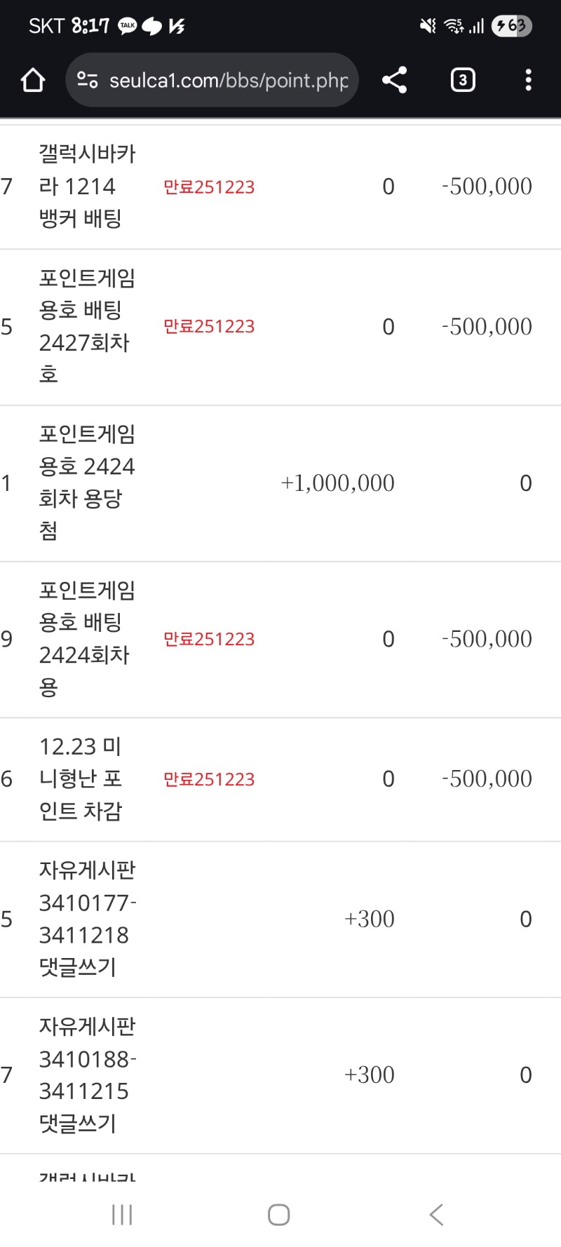Select the 포인트게임 용호 배팅 2427회차 entry

click(x=87, y=326)
